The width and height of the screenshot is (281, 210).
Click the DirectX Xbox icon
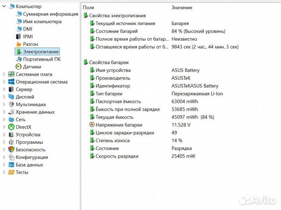coord(11,127)
